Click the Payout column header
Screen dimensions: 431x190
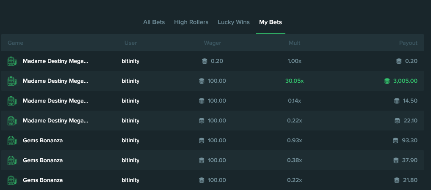tap(408, 43)
